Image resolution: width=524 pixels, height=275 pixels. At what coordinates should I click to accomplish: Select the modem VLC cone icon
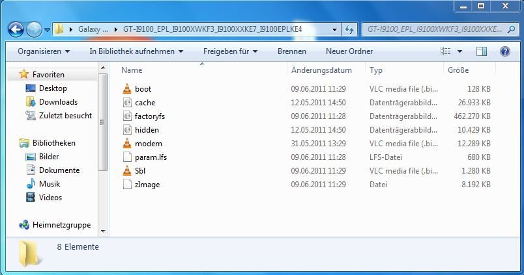point(127,143)
